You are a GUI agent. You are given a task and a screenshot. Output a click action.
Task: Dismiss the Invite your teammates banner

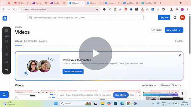[x=180, y=55]
